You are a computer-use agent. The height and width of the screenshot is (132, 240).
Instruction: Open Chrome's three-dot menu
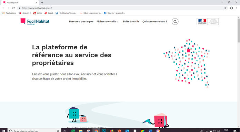point(237,8)
